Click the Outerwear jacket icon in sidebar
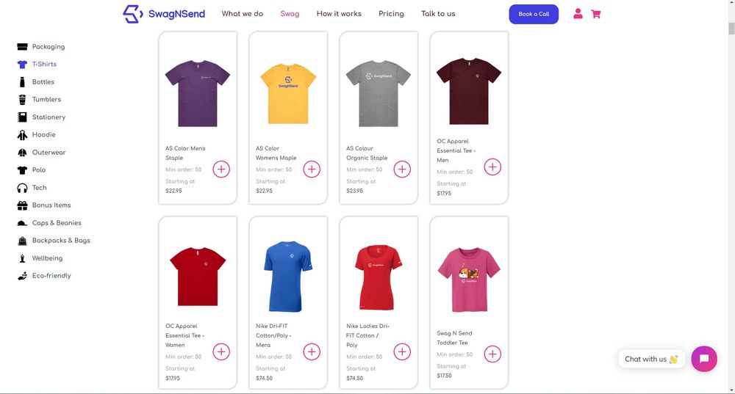735x394 pixels. coord(22,153)
